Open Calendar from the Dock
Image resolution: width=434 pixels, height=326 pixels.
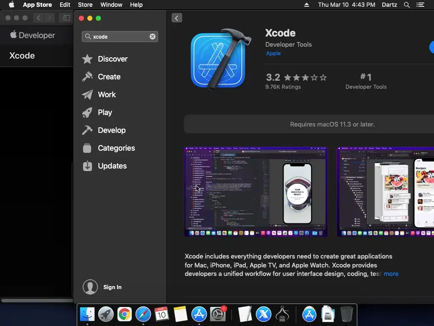161,314
